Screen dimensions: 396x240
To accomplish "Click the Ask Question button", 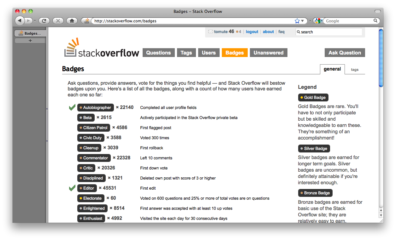I will (x=345, y=53).
